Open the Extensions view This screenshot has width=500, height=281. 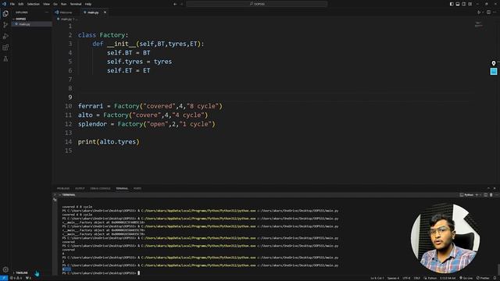(x=5, y=48)
